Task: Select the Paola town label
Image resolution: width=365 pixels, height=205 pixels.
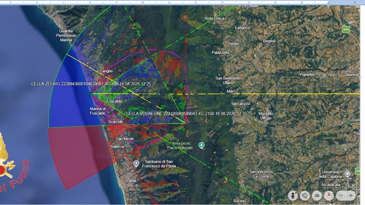Action: (x=131, y=180)
